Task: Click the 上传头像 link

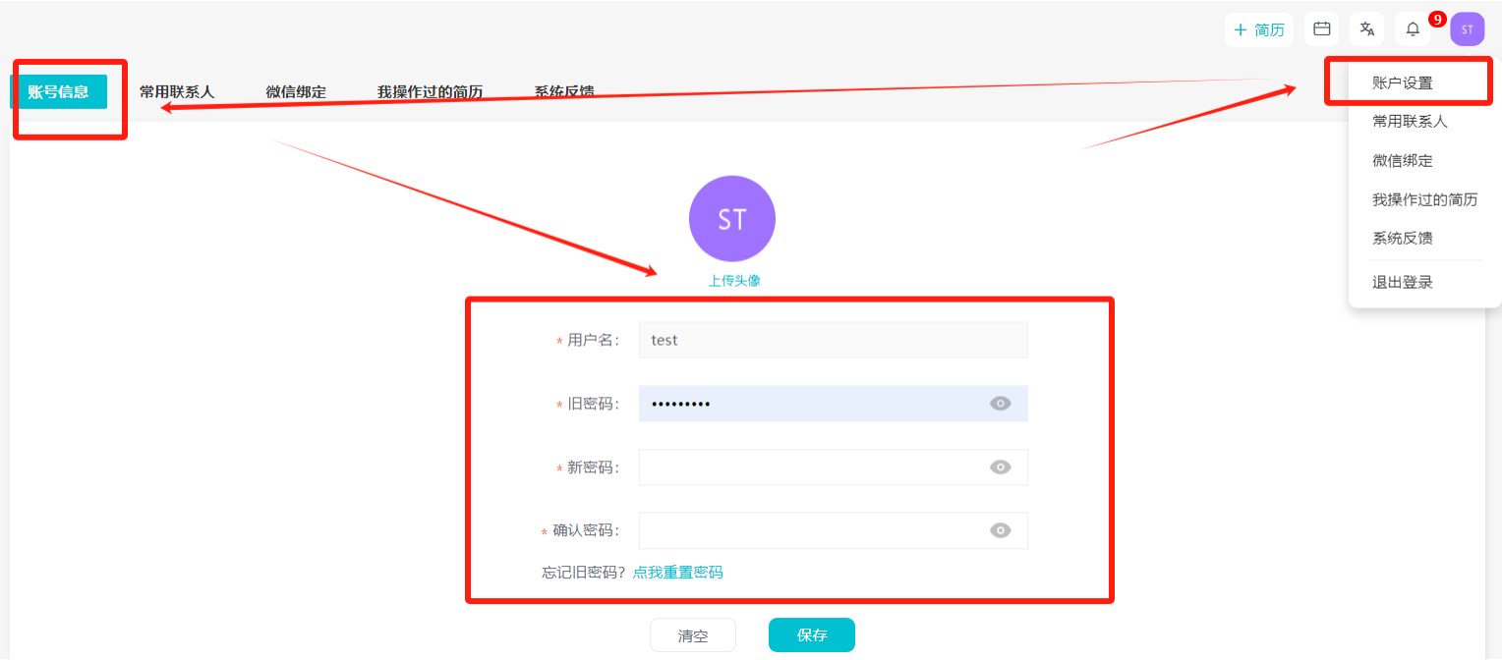Action: point(734,280)
